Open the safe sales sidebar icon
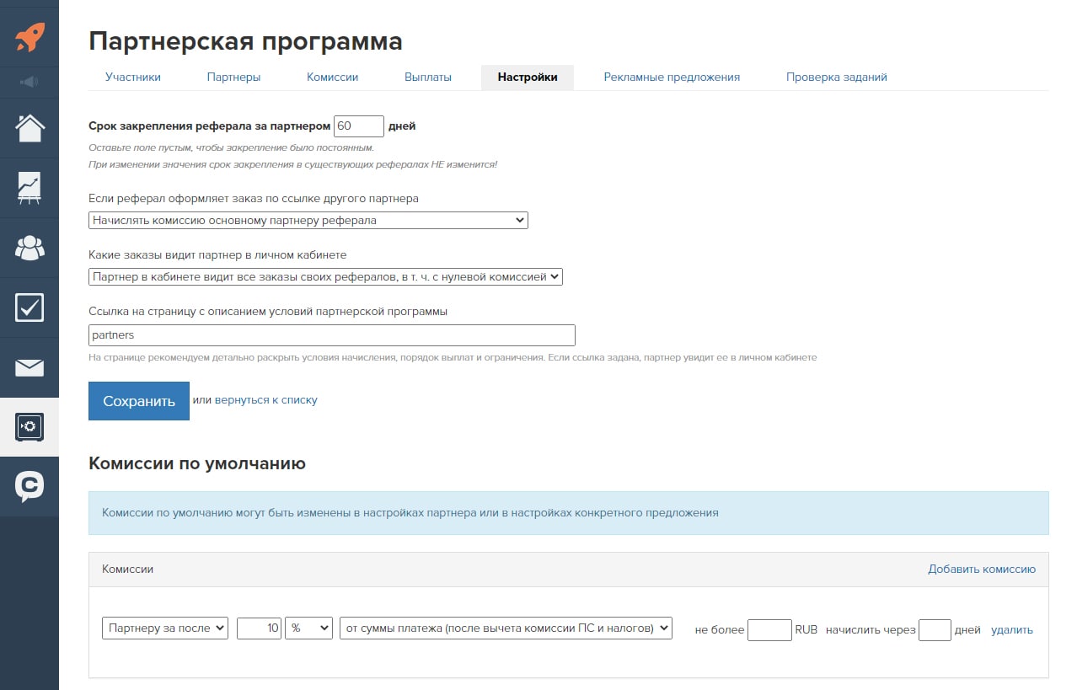The image size is (1077, 690). (x=29, y=427)
